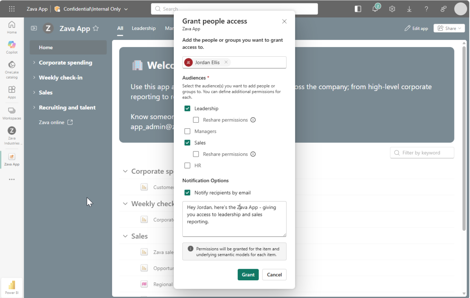Click the Leadership reshare permissions info icon
This screenshot has height=298, width=470.
pyautogui.click(x=253, y=120)
